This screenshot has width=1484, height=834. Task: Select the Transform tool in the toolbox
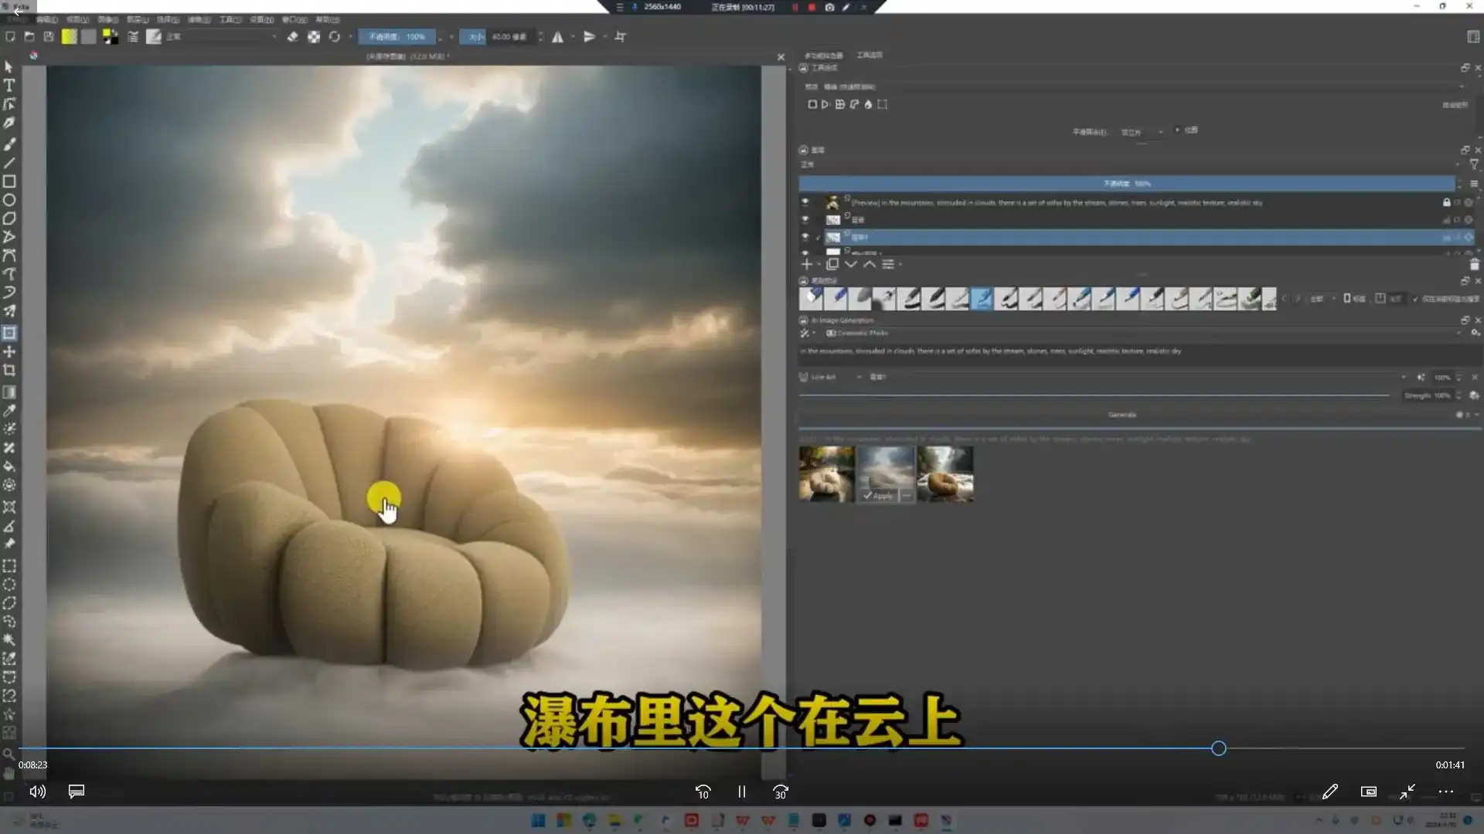tap(10, 334)
